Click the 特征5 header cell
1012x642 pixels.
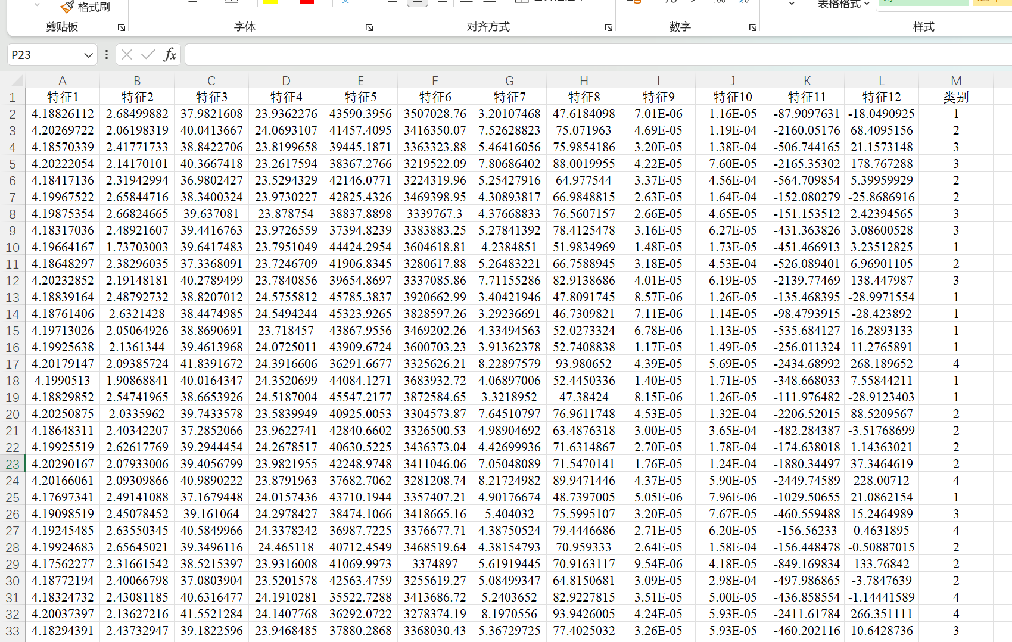360,97
